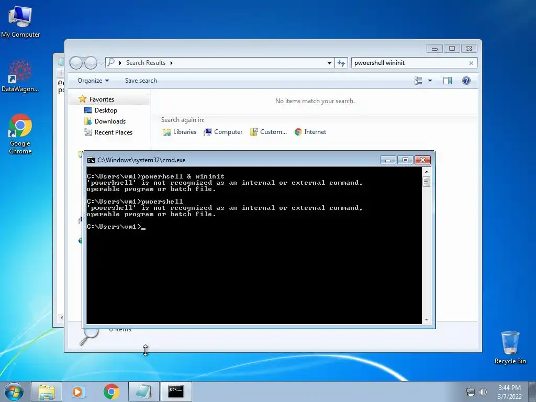This screenshot has width=536, height=402.
Task: Launch Google Chrome from desktop icon
Action: pyautogui.click(x=20, y=134)
